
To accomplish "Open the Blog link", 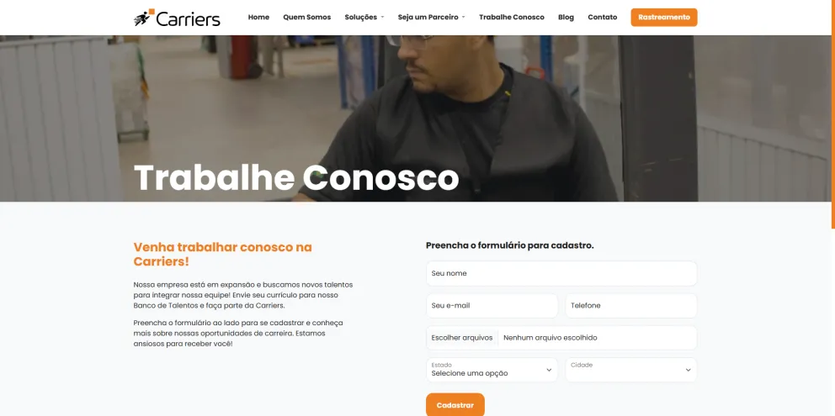I will pos(566,17).
